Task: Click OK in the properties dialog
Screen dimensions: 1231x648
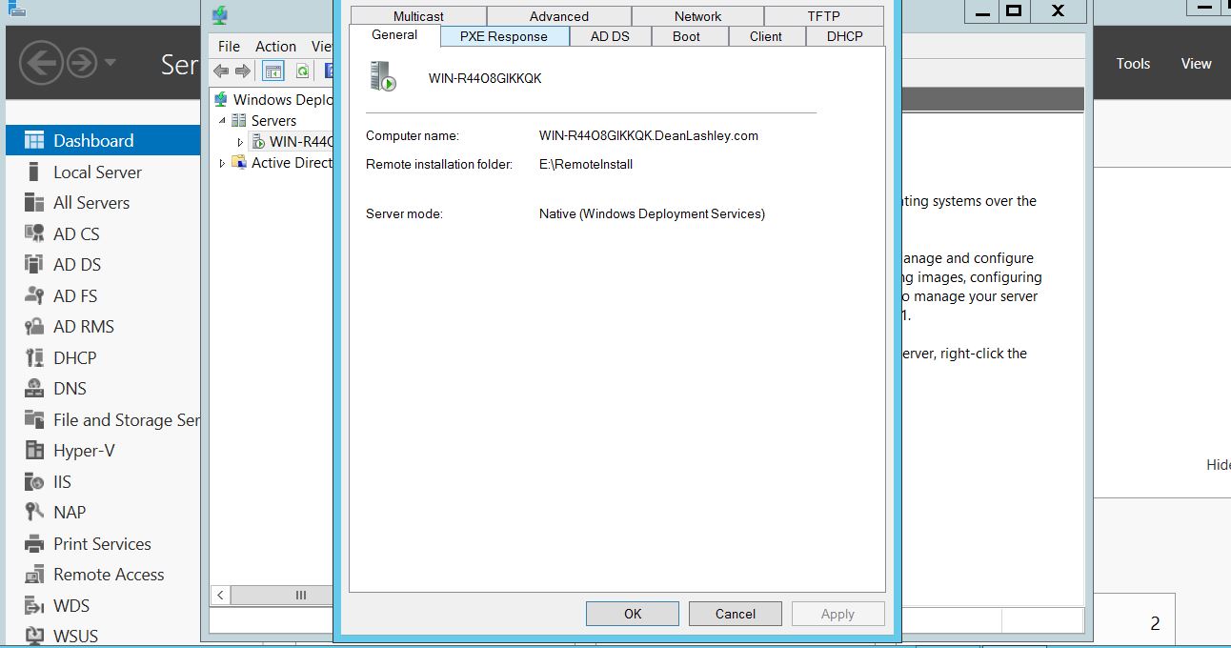Action: [x=633, y=614]
